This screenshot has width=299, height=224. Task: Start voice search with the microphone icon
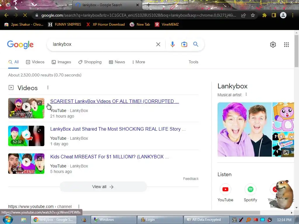click(x=172, y=44)
